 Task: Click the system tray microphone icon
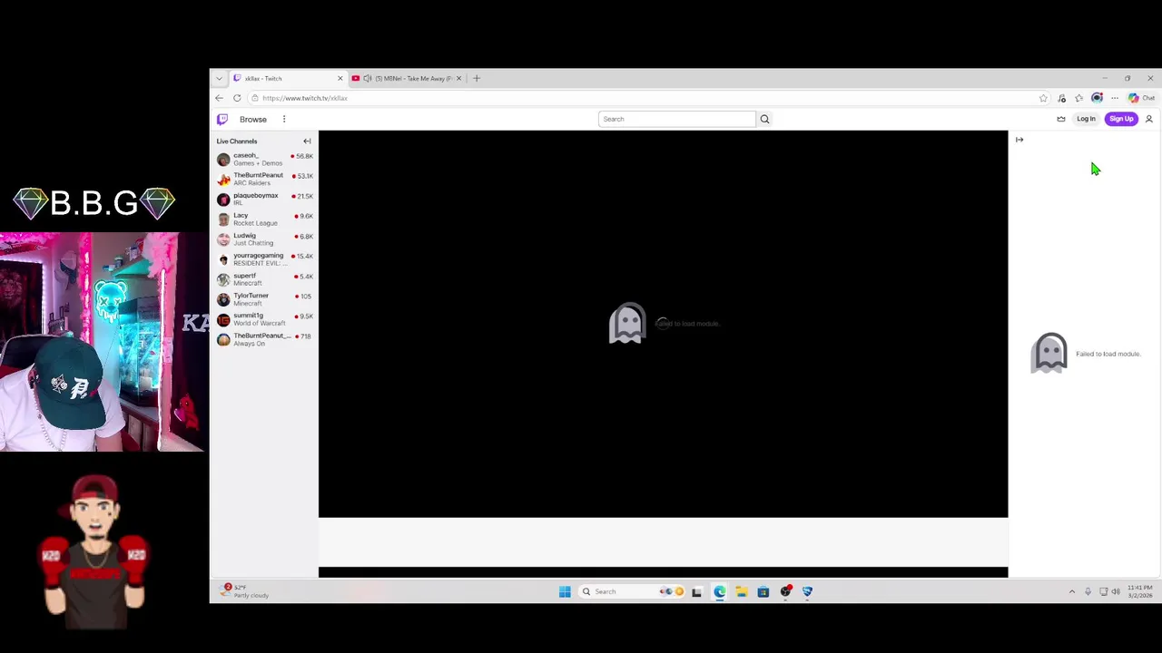(x=1088, y=591)
